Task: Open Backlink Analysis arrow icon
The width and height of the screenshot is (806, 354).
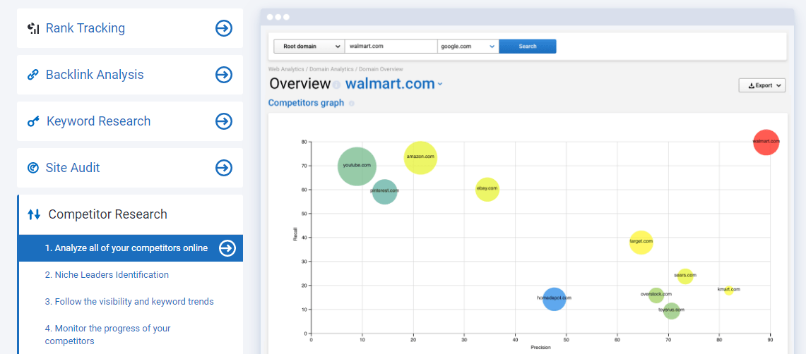Action: point(224,75)
